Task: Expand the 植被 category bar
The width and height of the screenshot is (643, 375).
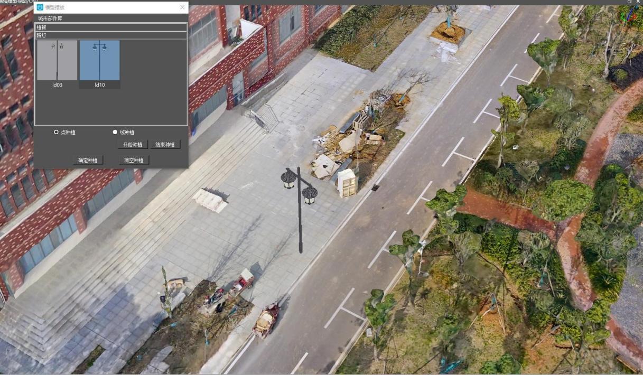Action: (111, 27)
